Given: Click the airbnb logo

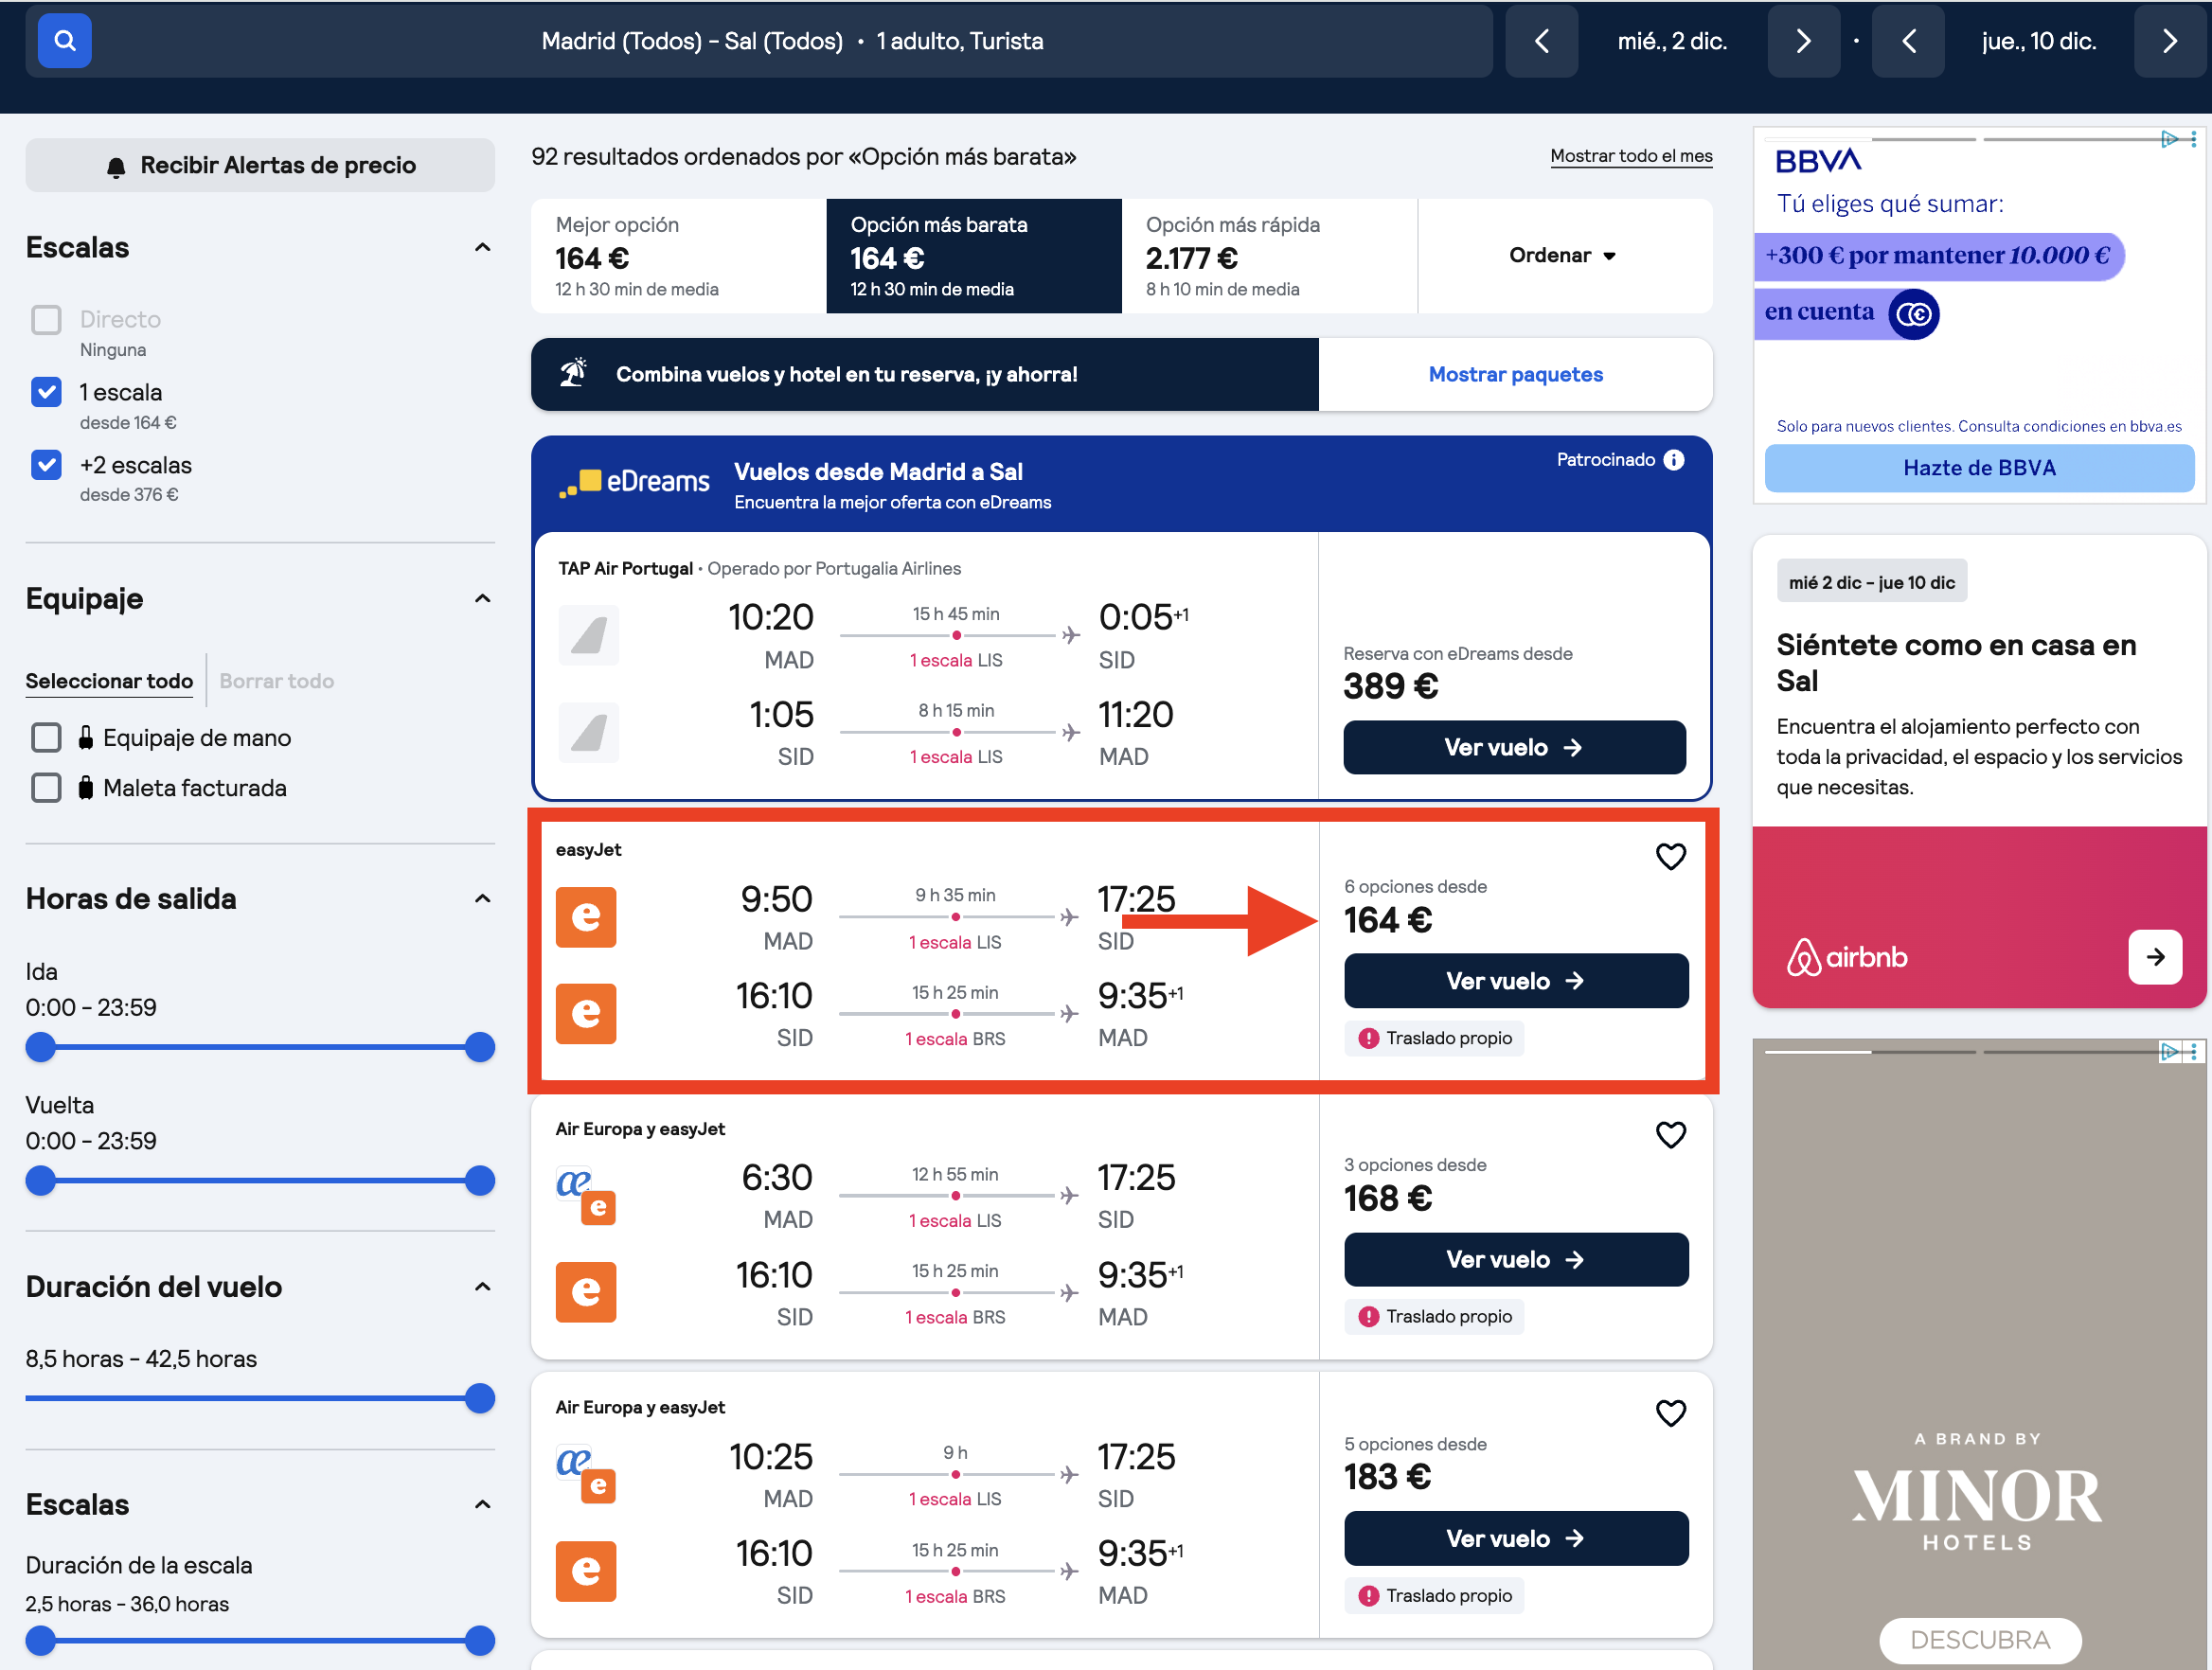Looking at the screenshot, I should click(x=1847, y=957).
